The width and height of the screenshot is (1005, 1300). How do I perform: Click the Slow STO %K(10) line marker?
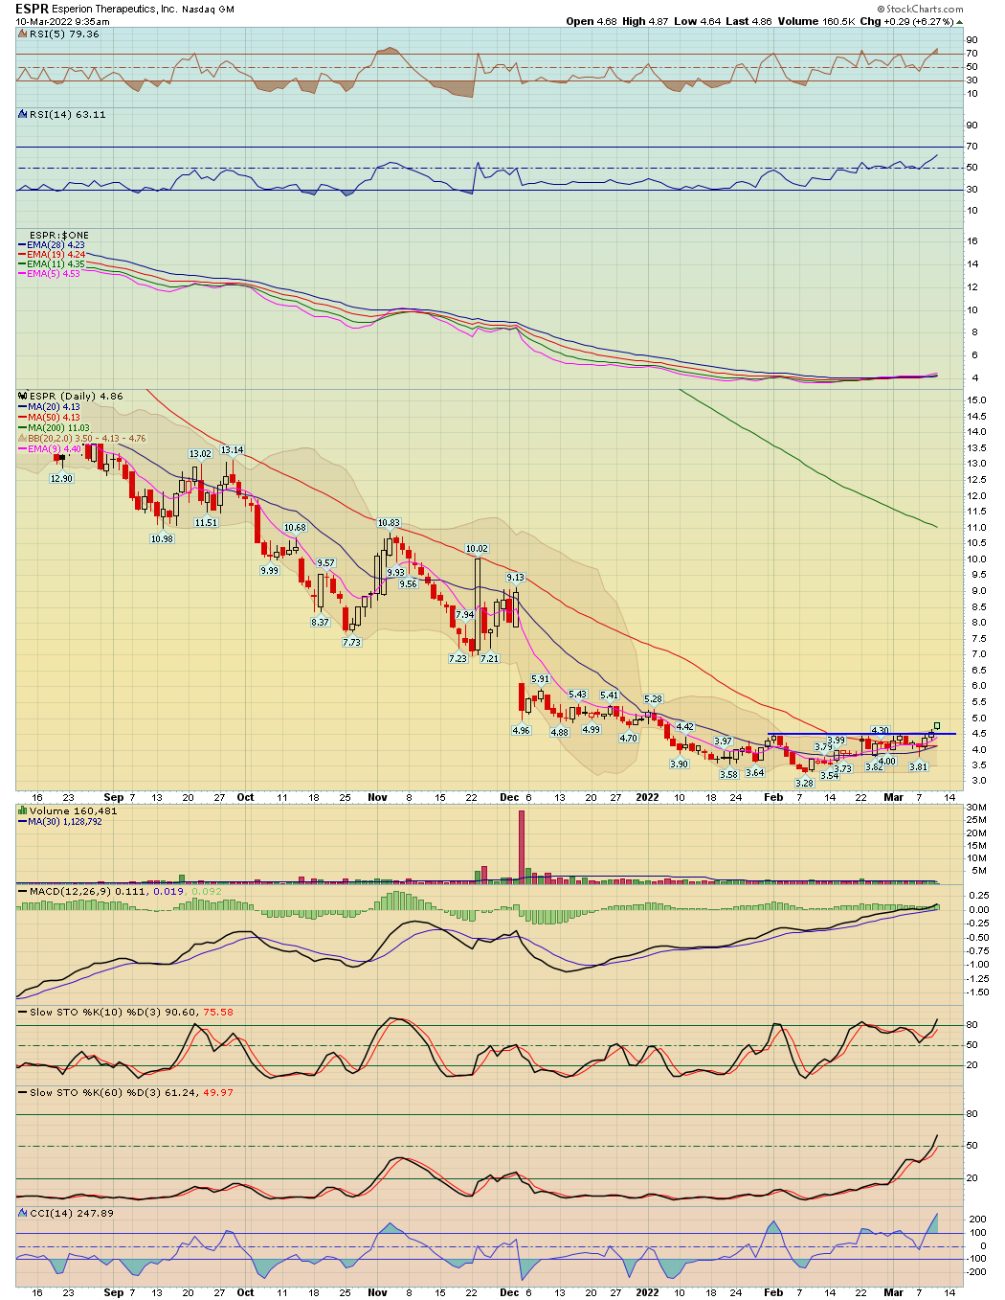pyautogui.click(x=23, y=1012)
